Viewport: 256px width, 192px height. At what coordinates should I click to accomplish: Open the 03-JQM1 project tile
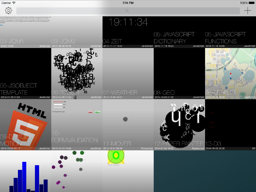[25, 32]
